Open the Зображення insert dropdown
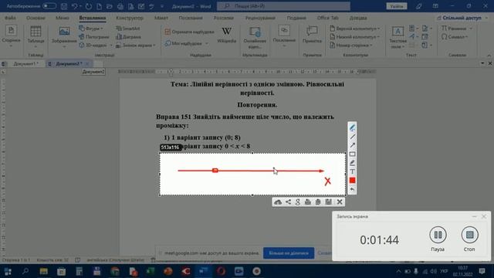The height and width of the screenshot is (278, 494). pos(64,37)
